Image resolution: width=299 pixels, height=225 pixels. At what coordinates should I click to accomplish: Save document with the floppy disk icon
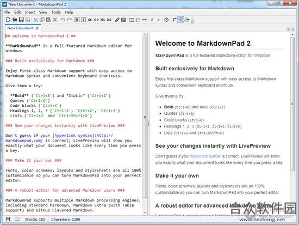[x=21, y=20]
